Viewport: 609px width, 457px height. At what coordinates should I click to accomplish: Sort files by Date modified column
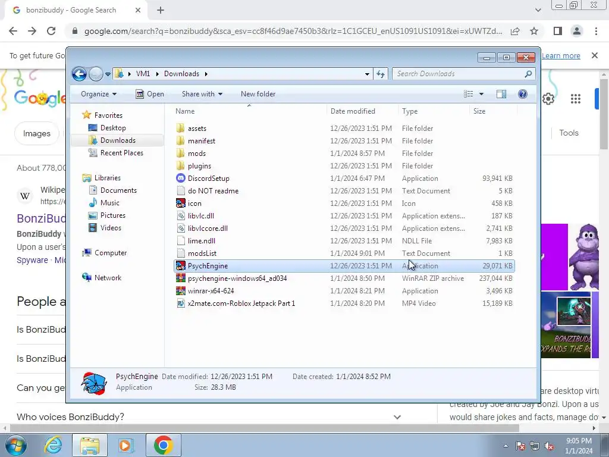pyautogui.click(x=362, y=111)
